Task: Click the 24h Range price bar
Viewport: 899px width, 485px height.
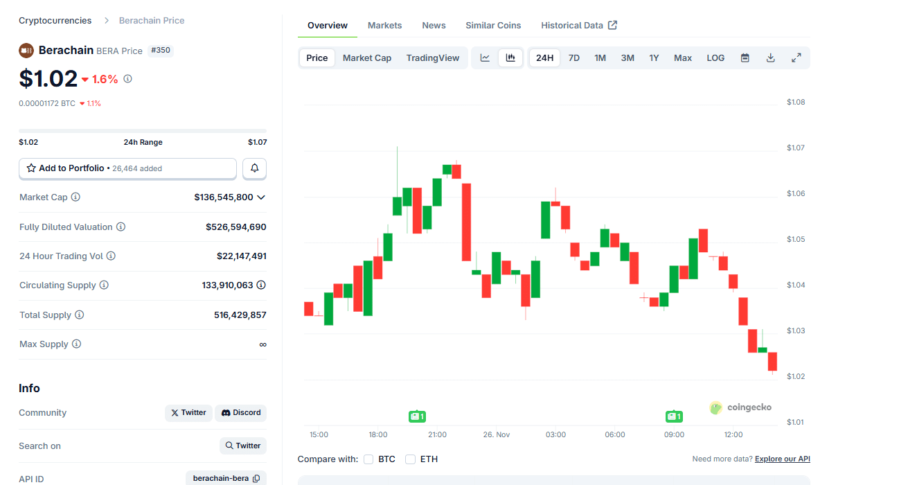Action: pos(143,131)
